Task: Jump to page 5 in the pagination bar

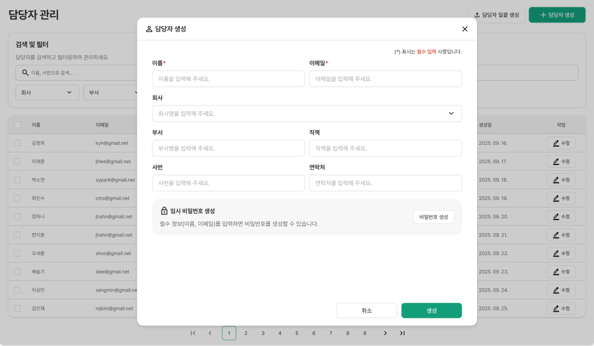Action: click(x=296, y=333)
